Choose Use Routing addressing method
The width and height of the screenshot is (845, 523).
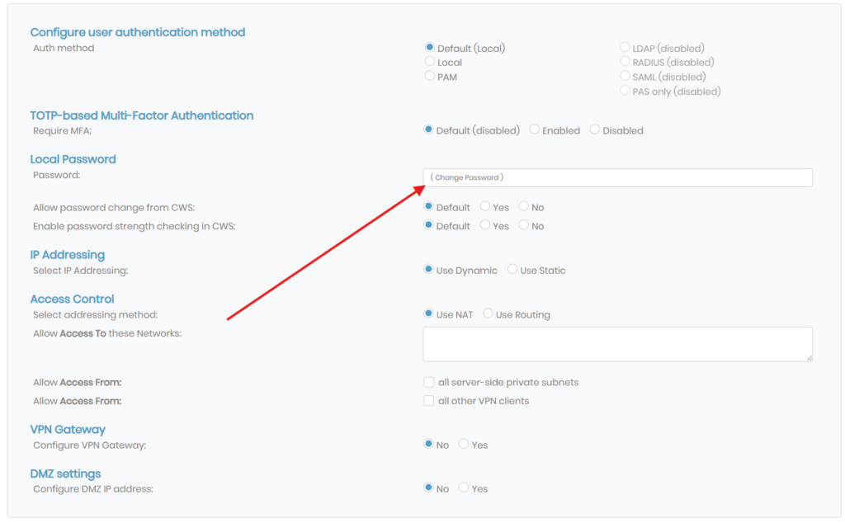(x=488, y=313)
